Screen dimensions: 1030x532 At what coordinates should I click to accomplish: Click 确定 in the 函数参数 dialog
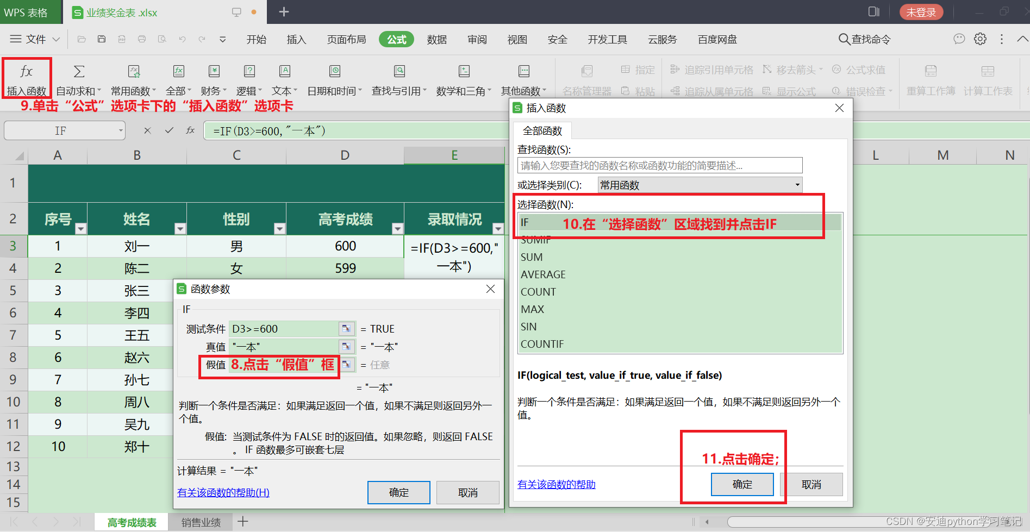click(x=399, y=492)
